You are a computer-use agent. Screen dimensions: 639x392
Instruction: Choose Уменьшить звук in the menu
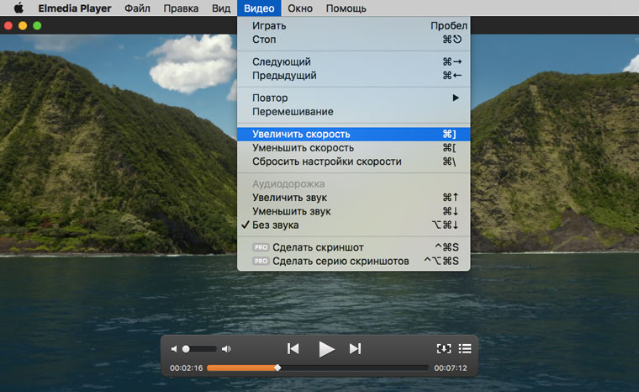pyautogui.click(x=354, y=211)
